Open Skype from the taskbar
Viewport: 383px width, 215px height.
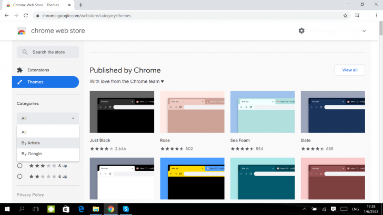click(x=126, y=209)
